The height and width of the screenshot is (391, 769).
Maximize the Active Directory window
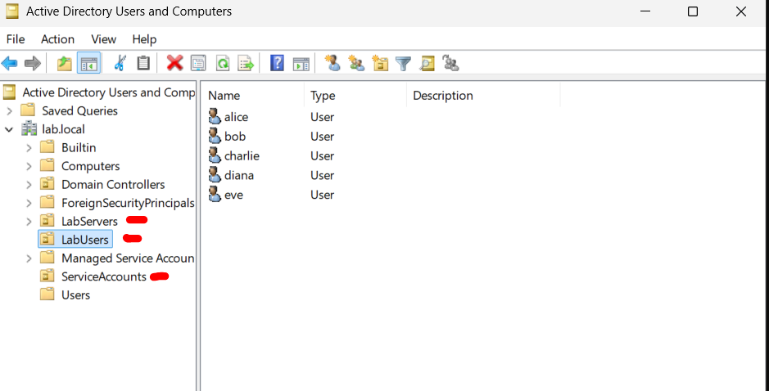pyautogui.click(x=693, y=11)
